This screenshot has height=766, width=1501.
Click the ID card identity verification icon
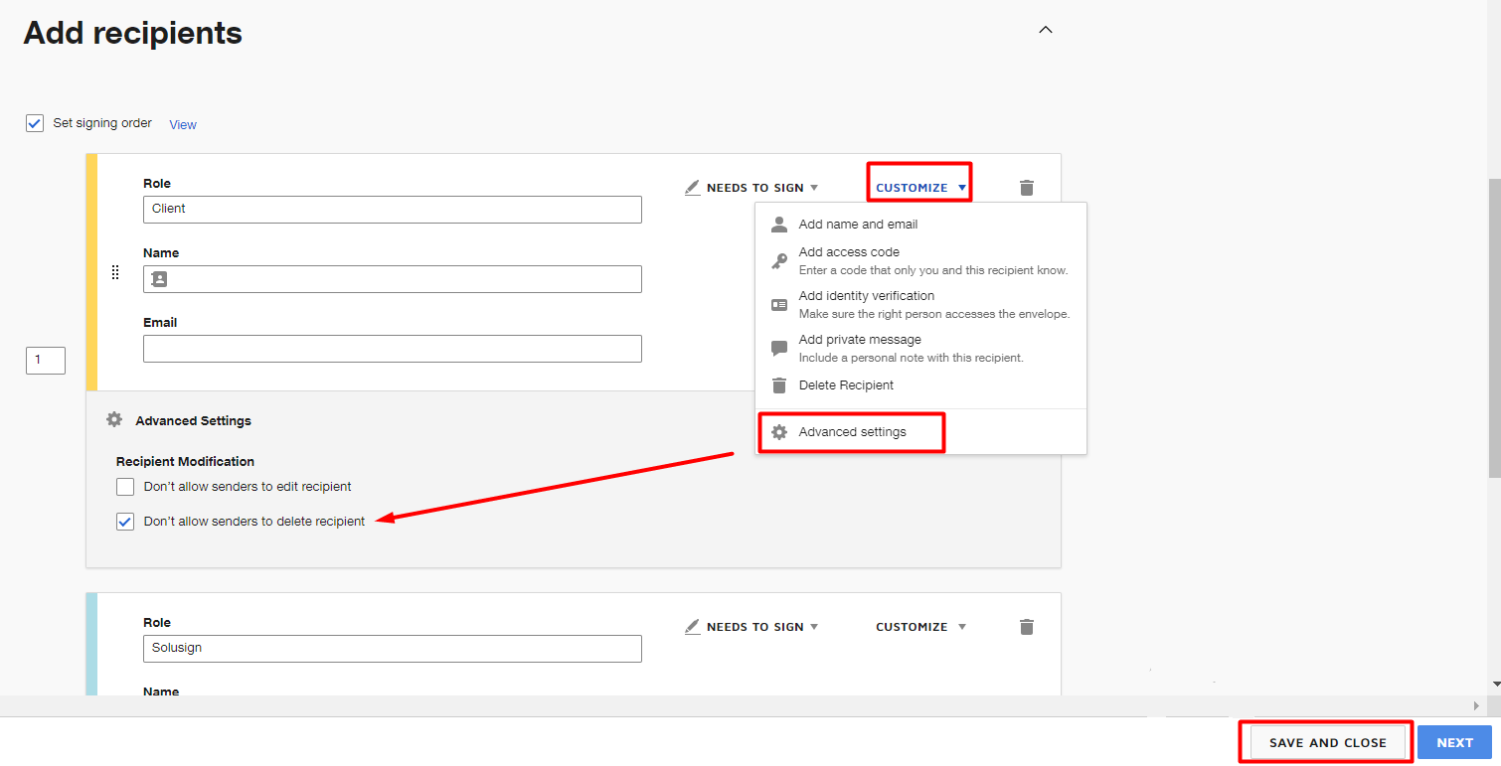pos(778,303)
